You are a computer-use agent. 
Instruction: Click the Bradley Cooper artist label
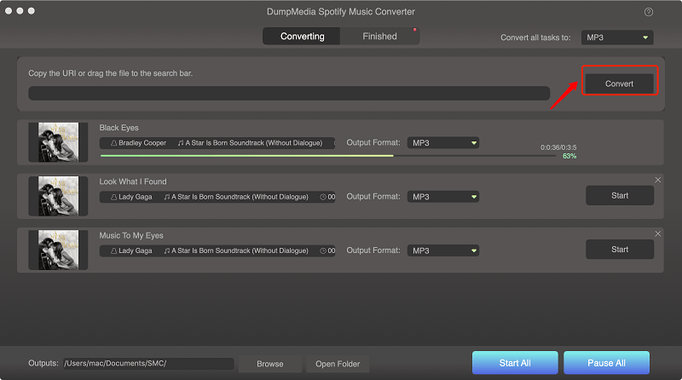point(142,143)
